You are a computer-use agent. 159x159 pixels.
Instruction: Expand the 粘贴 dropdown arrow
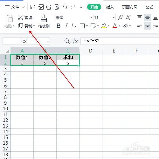click(14, 26)
